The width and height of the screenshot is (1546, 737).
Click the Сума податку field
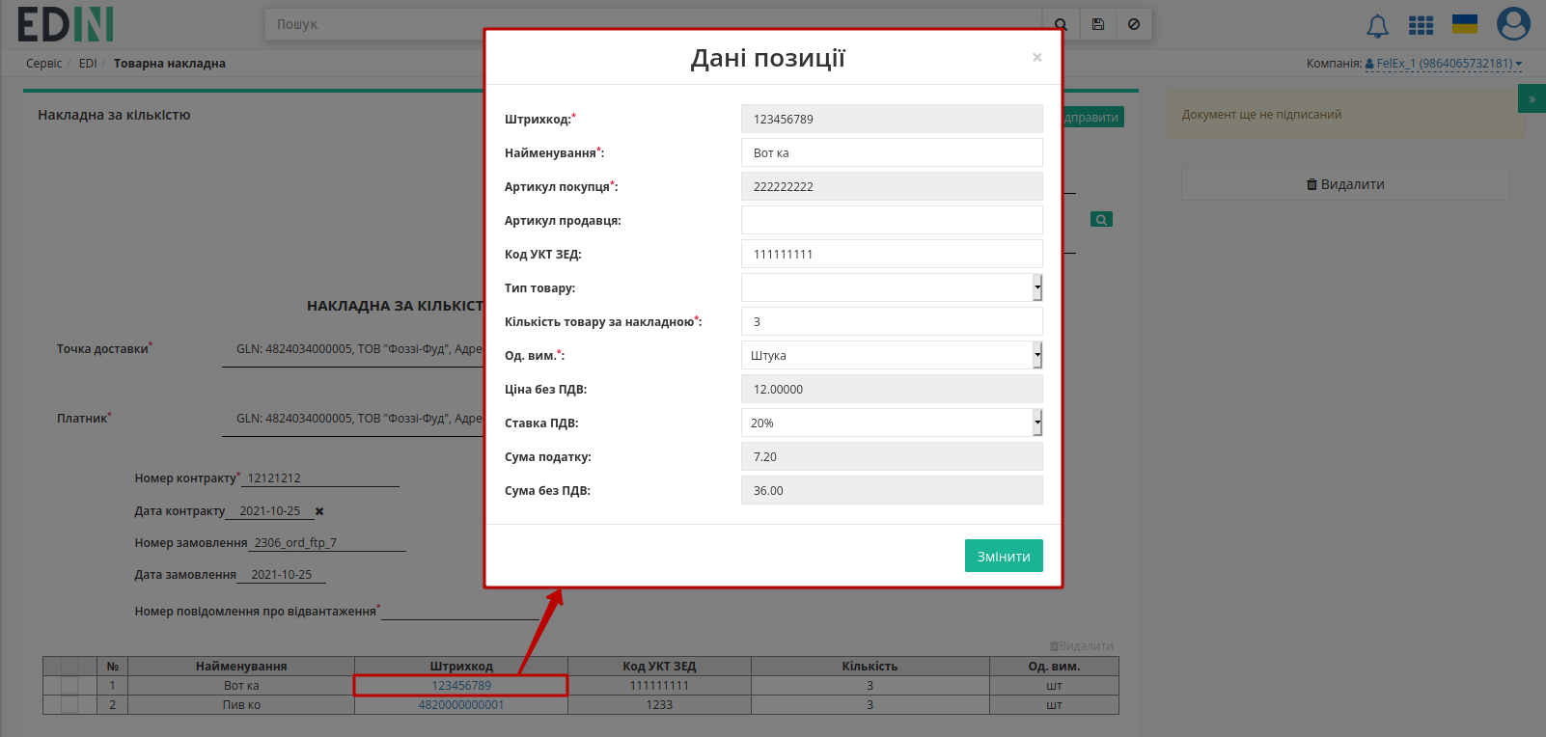point(892,456)
